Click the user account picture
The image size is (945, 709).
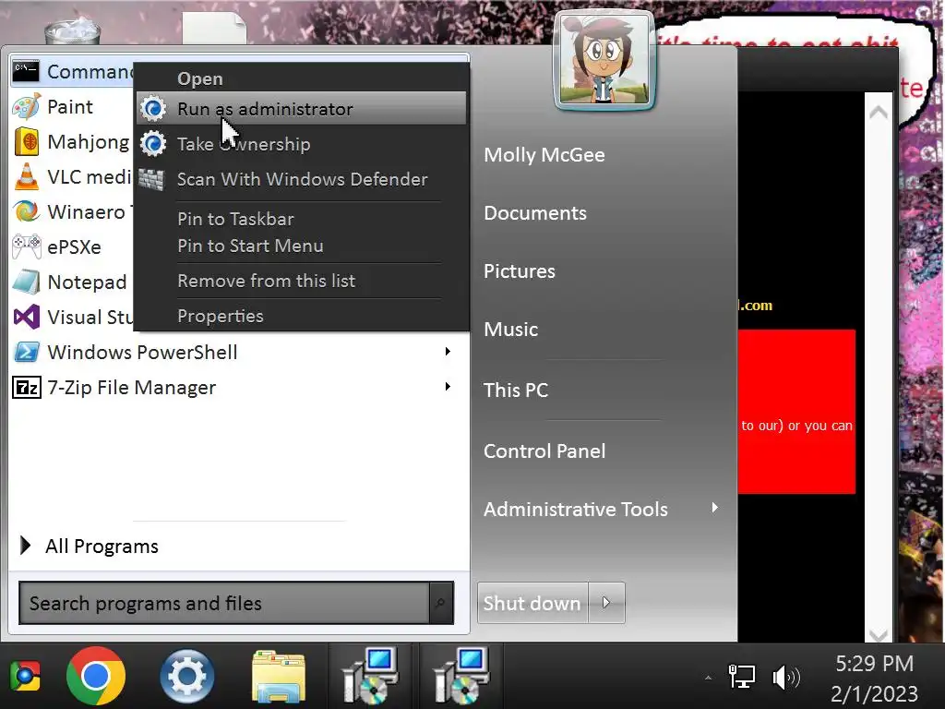coord(604,62)
